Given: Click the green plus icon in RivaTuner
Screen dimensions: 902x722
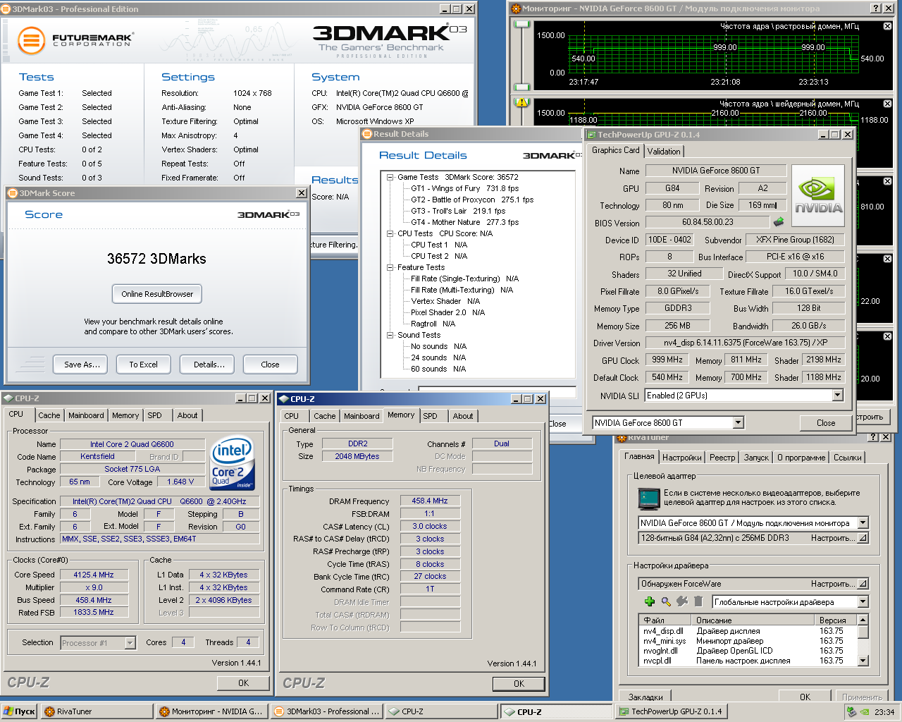Looking at the screenshot, I should [x=650, y=601].
